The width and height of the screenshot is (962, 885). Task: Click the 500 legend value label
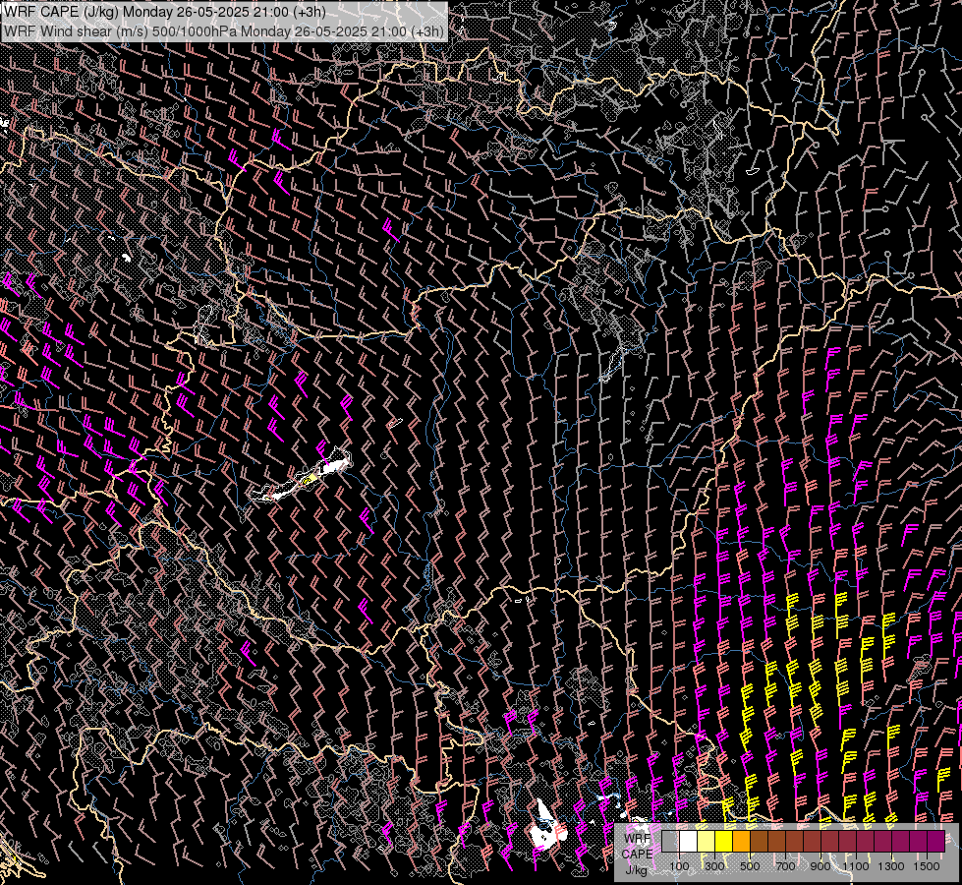pyautogui.click(x=750, y=866)
